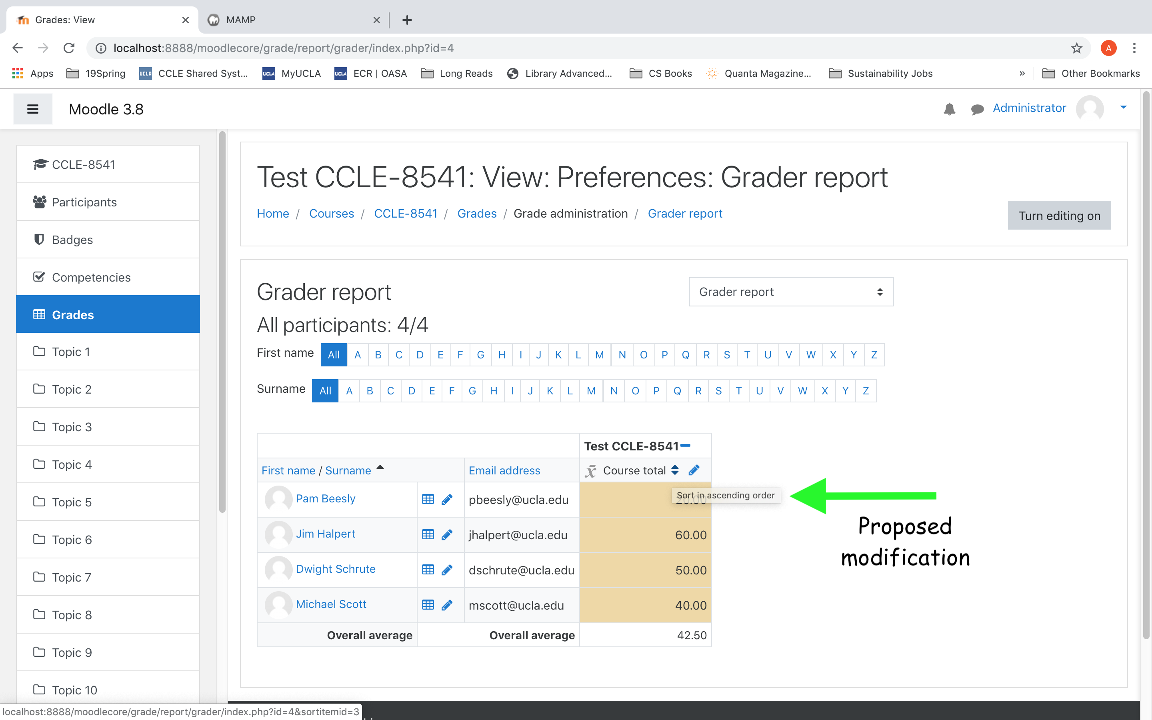The image size is (1152, 720).
Task: Toggle Course total column sort order
Action: [675, 470]
